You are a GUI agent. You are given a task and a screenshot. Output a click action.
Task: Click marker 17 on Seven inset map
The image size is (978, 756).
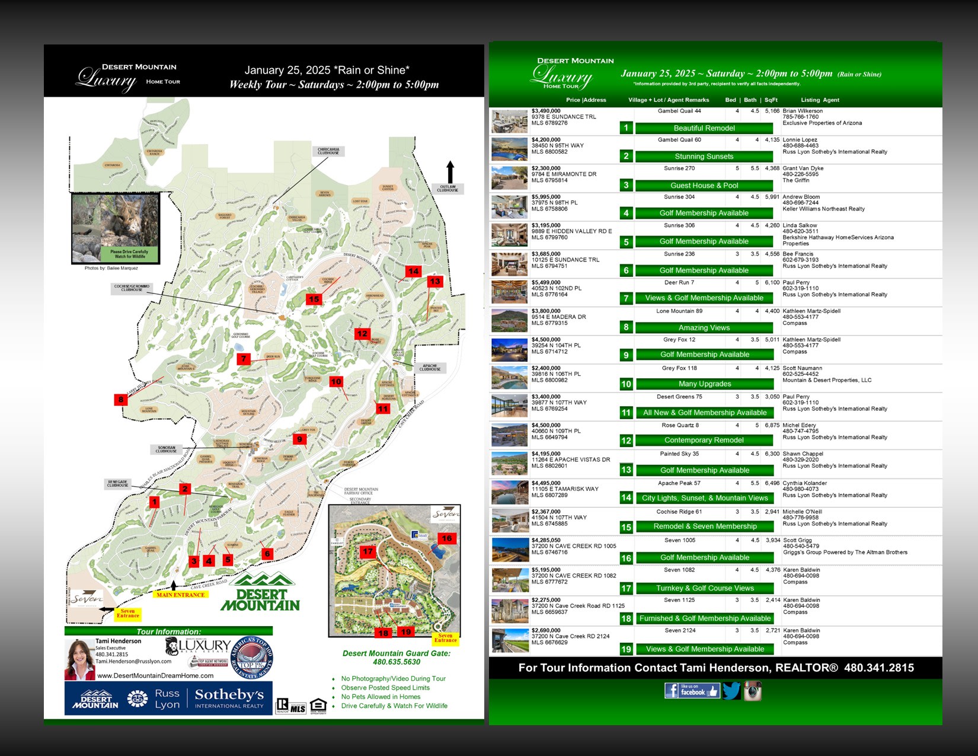coord(368,551)
